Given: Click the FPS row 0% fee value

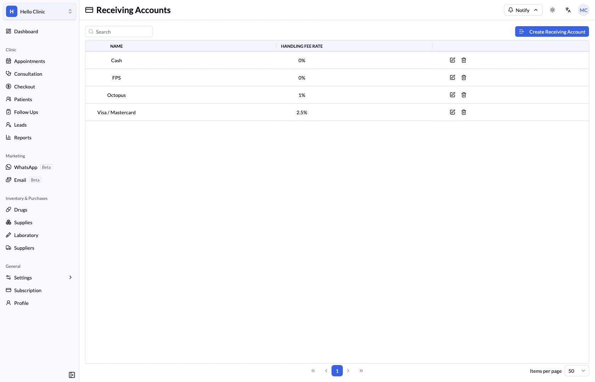Looking at the screenshot, I should (302, 78).
